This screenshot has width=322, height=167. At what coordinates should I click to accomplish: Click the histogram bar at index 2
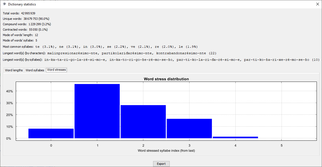(143, 122)
